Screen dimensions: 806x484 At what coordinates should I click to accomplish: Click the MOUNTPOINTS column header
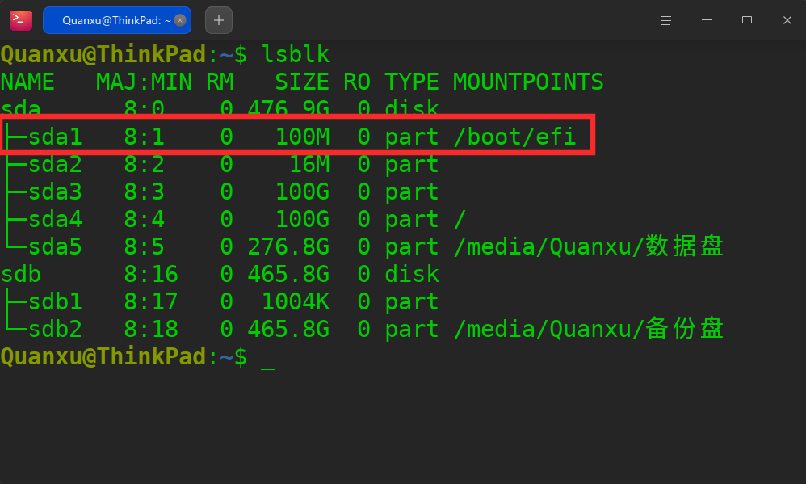528,82
